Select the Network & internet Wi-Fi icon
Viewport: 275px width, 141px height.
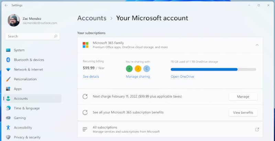(x=8, y=69)
